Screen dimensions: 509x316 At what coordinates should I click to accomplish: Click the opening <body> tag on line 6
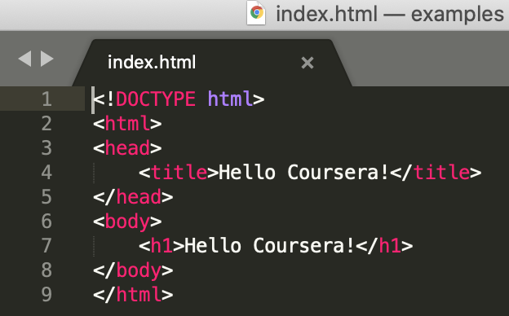[x=127, y=222]
